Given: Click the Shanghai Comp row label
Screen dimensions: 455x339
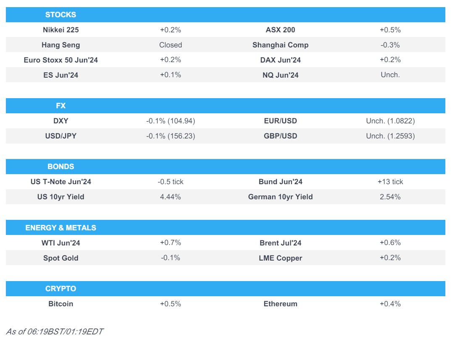Looking at the screenshot, I should [x=280, y=45].
